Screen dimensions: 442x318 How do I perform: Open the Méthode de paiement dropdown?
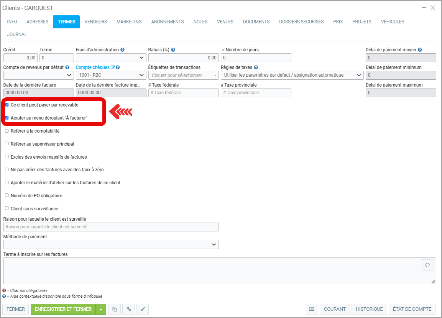(x=111, y=244)
